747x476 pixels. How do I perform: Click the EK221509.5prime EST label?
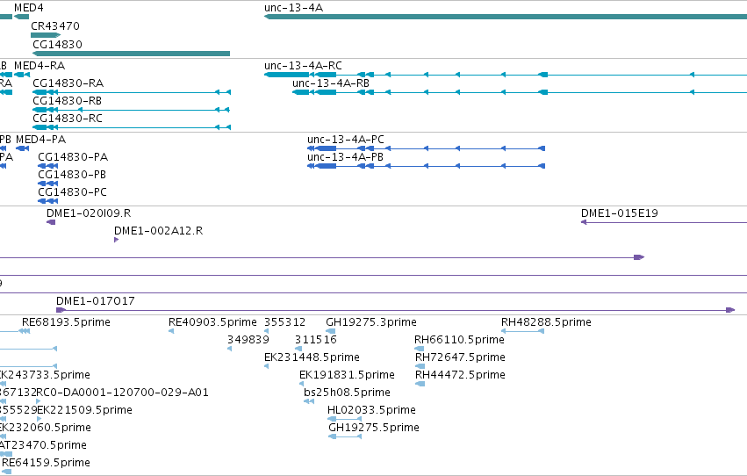coord(84,410)
